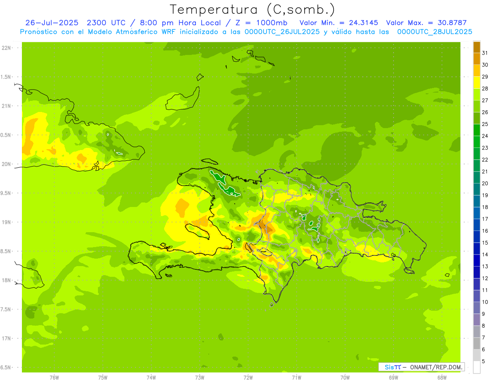The height and width of the screenshot is (383, 496).
Task: Click the "20N" latitude label
Action: (x=6, y=164)
